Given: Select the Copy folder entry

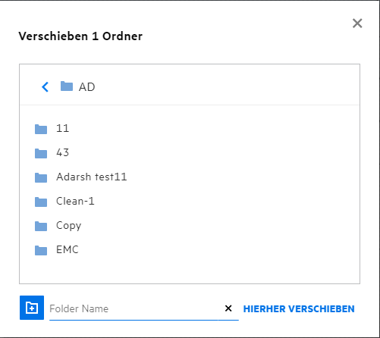Looking at the screenshot, I should pos(69,226).
